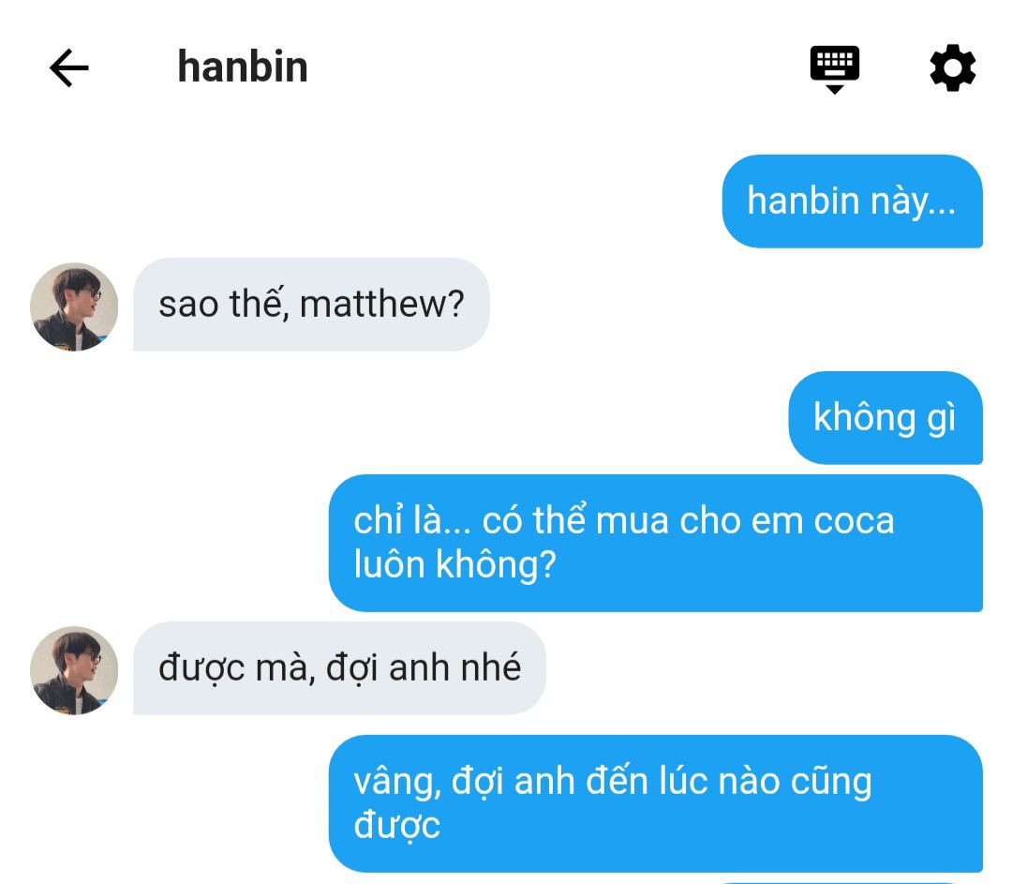Screen dimensions: 1012x884
Task: Select the "chỉ là... có thể mua" message
Action: point(656,543)
